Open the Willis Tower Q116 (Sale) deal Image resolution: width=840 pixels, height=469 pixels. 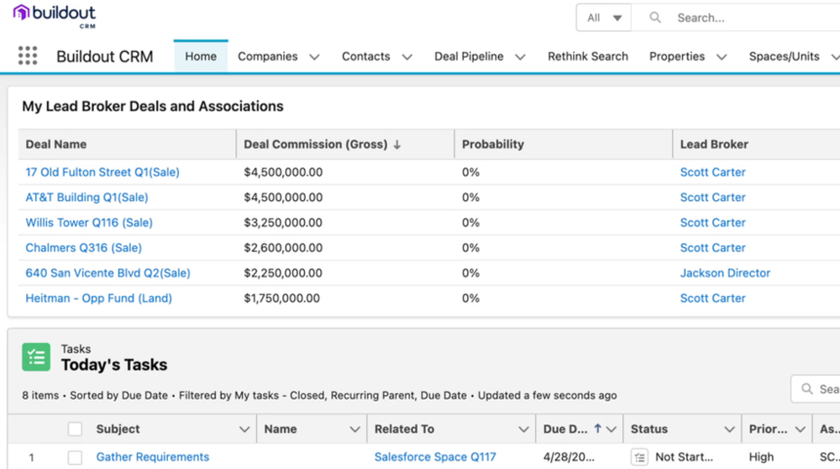pos(89,223)
